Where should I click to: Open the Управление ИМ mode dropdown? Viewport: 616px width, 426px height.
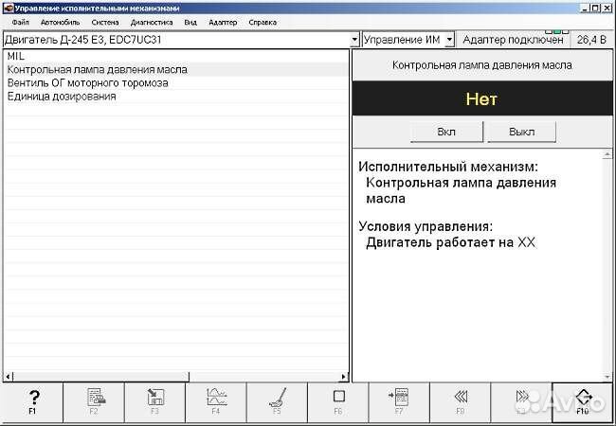coord(449,40)
